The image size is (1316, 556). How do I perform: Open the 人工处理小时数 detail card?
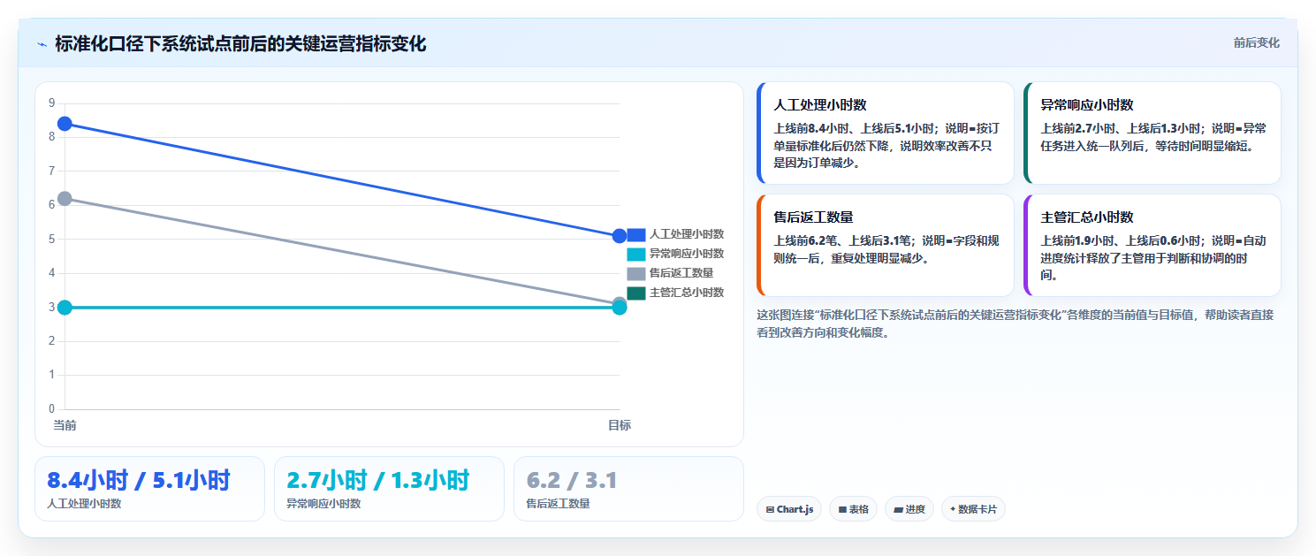point(886,133)
